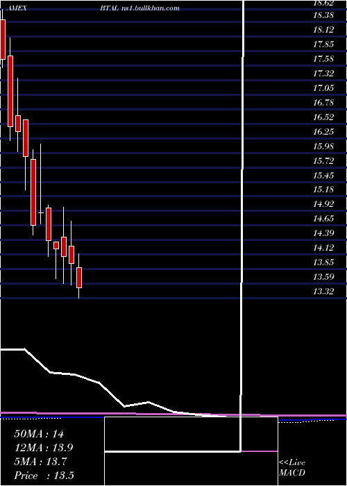This screenshot has height=486, width=347.
Task: Click the 5MA : 13.7 readout
Action: [41, 462]
